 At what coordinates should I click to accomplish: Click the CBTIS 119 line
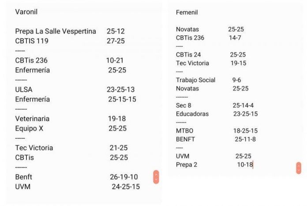(32, 41)
